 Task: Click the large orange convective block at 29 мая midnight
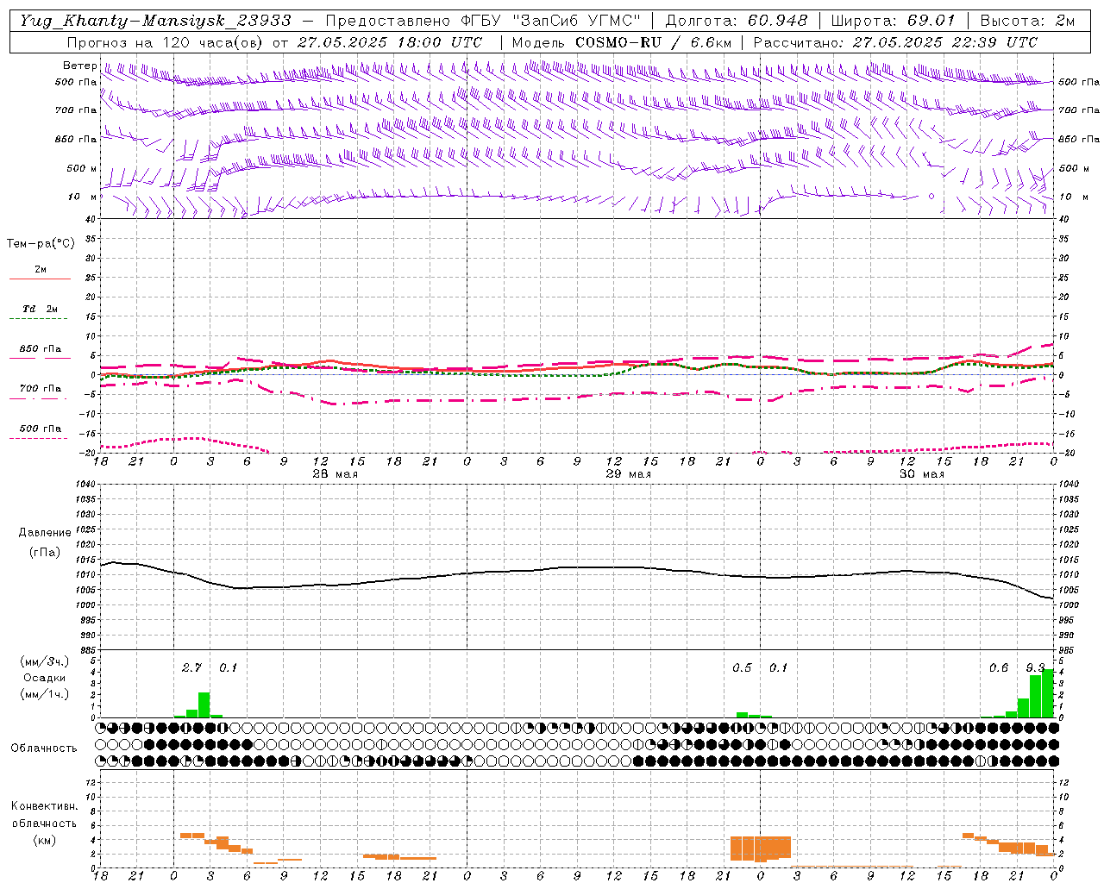pyautogui.click(x=760, y=848)
